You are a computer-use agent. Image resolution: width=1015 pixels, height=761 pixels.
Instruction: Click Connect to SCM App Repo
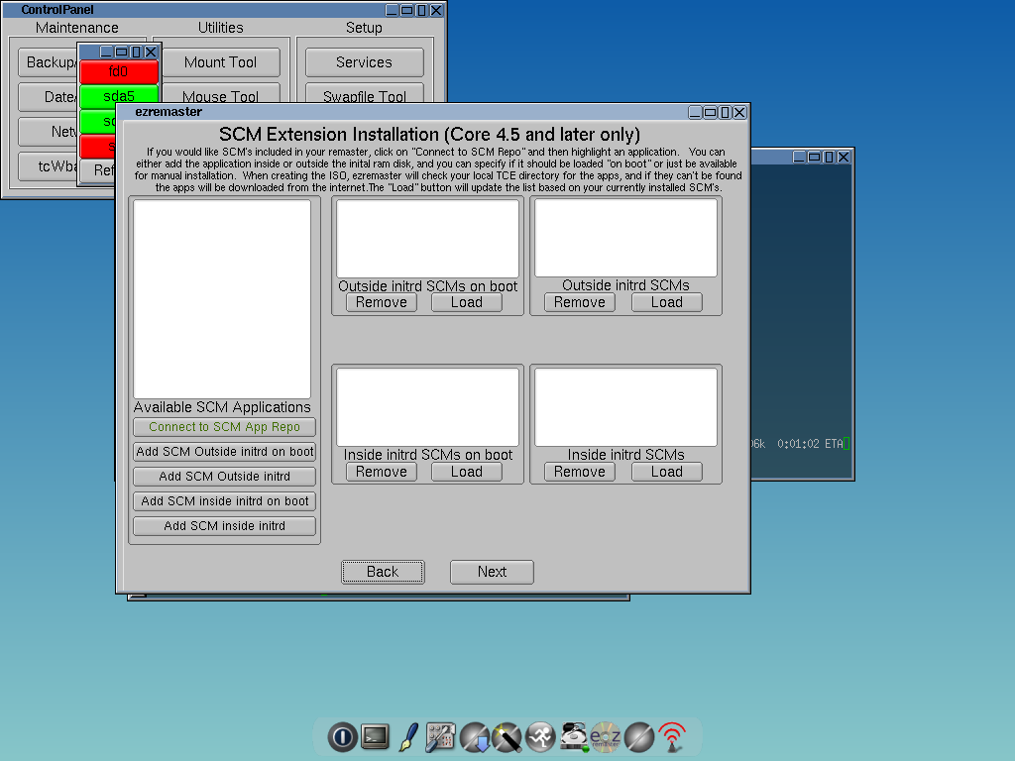[224, 427]
